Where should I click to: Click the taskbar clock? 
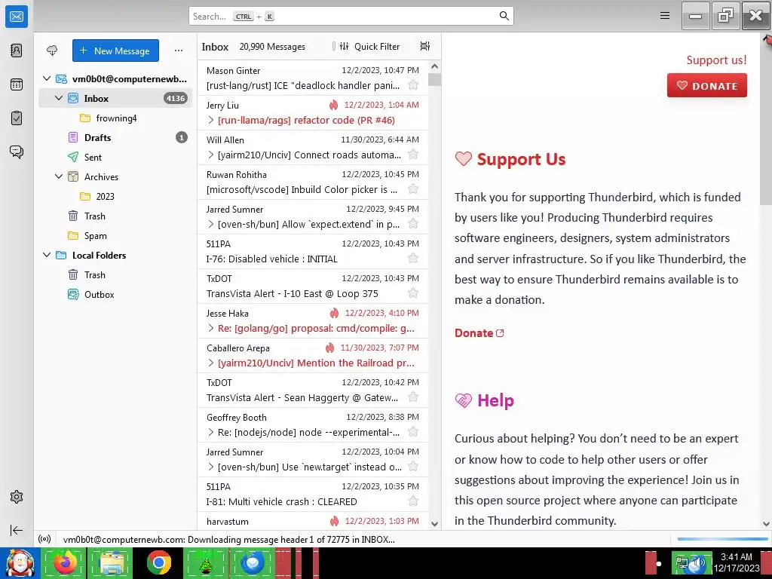737,562
